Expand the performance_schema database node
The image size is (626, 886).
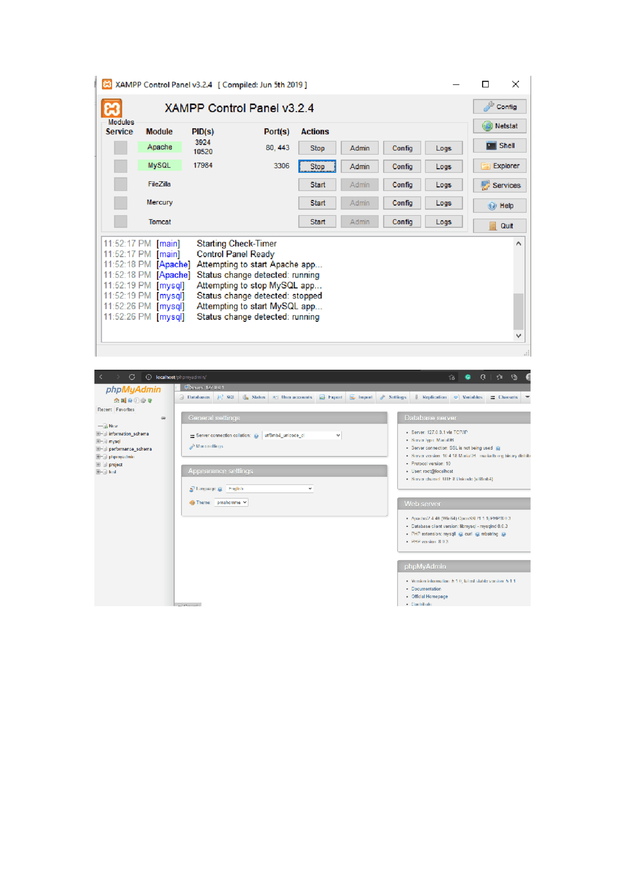[98, 449]
